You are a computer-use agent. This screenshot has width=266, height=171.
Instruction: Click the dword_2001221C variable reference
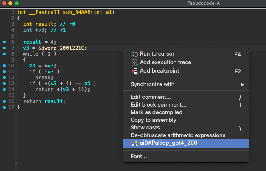pos(64,48)
